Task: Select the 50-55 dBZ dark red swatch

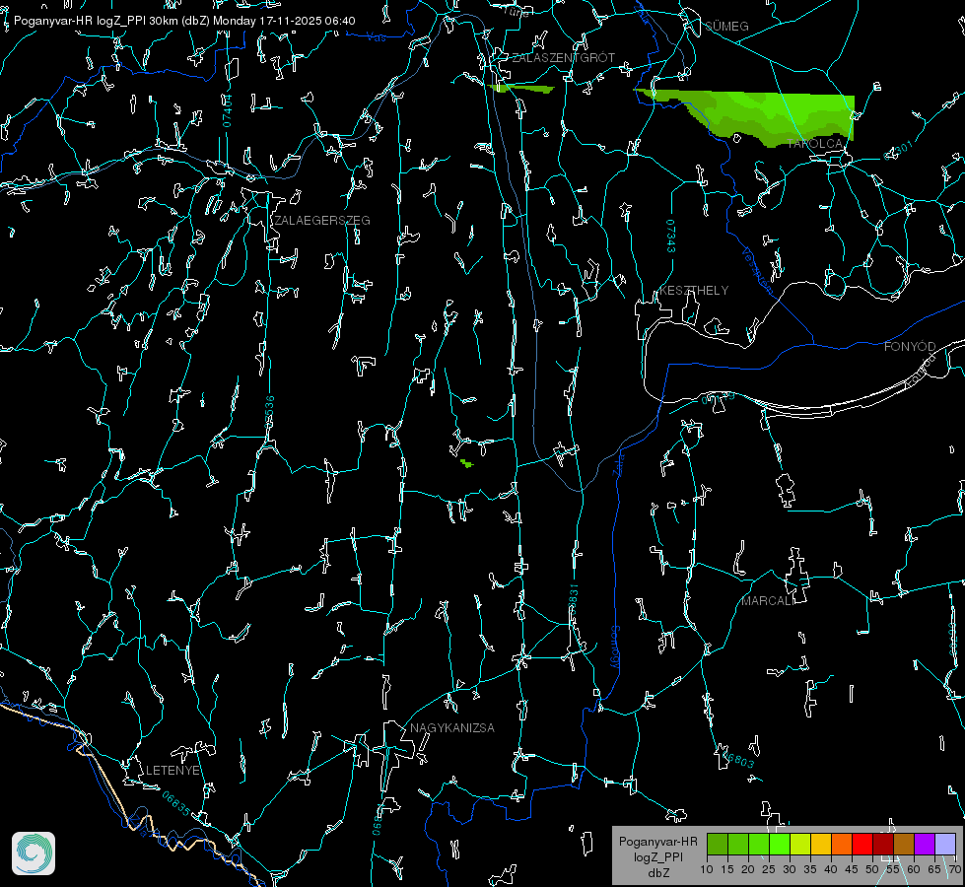Action: [883, 844]
